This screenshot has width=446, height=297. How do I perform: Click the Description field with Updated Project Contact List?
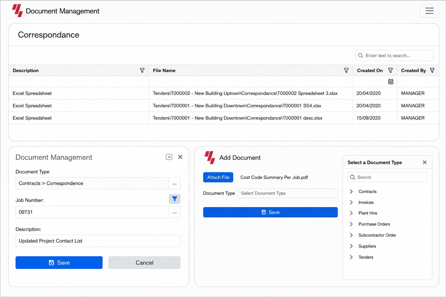pyautogui.click(x=98, y=241)
